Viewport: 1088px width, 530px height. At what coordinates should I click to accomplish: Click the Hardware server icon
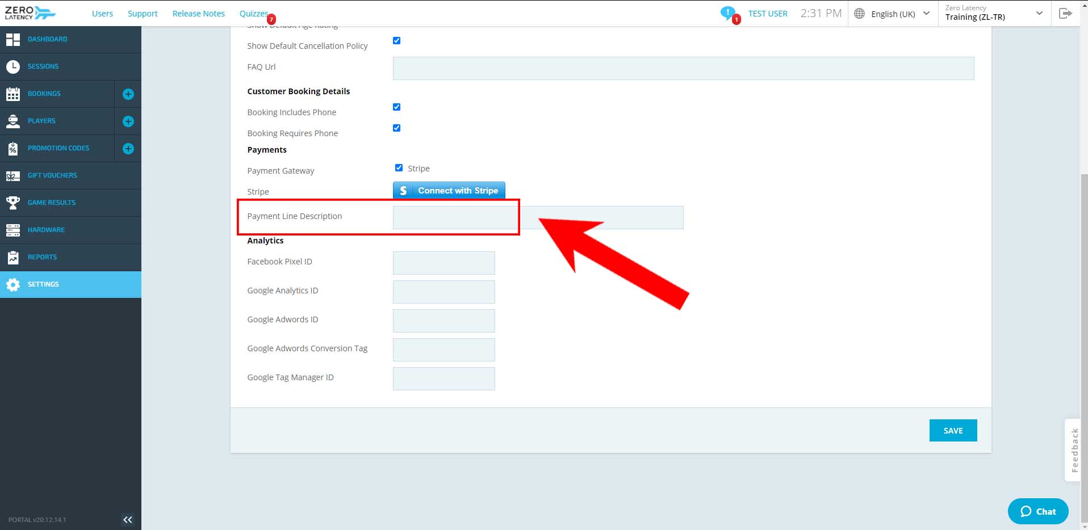13,230
